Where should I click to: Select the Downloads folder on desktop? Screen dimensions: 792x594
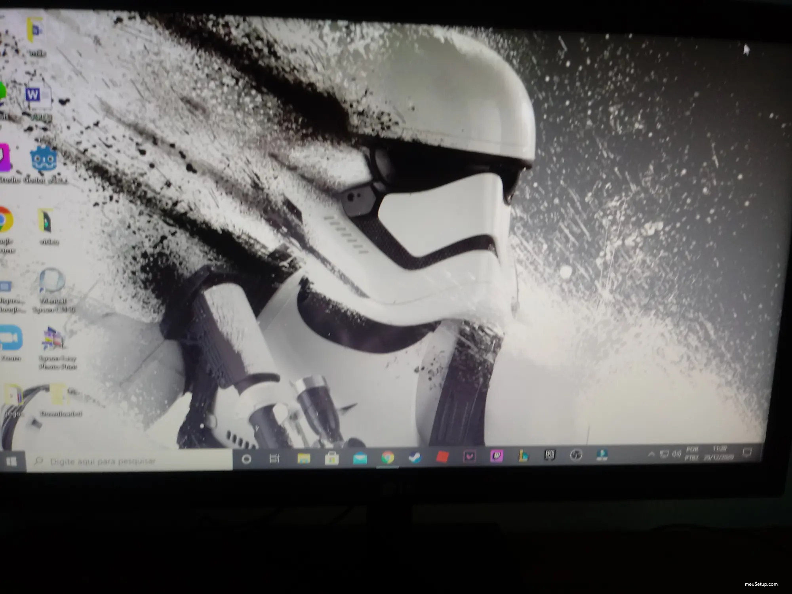[60, 399]
